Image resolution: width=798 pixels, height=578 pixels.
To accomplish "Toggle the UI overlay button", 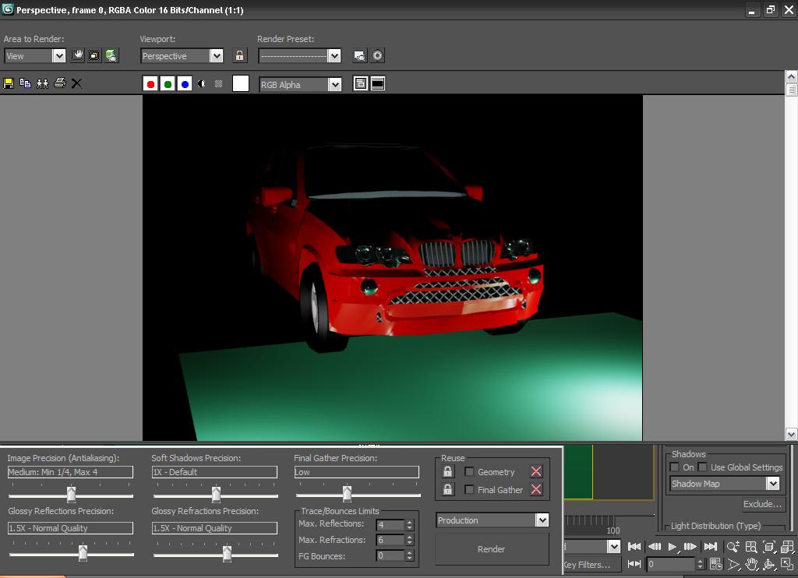I will 360,83.
